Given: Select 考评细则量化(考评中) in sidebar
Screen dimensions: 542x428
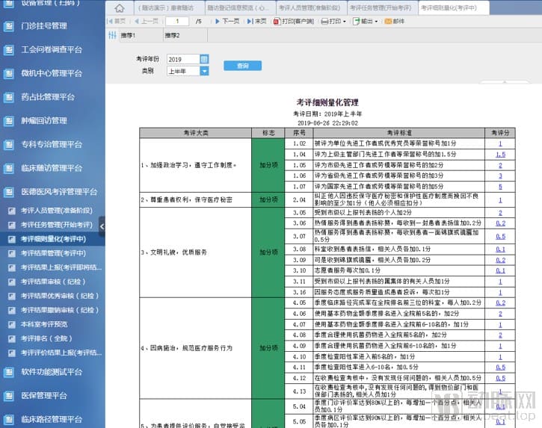Looking at the screenshot, I should [52, 239].
